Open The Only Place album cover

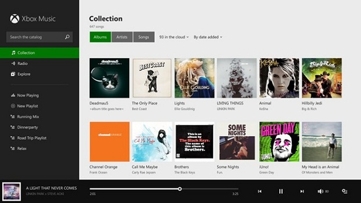[x=152, y=78]
